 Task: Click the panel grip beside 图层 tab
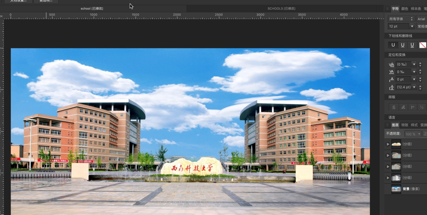pyautogui.click(x=387, y=125)
